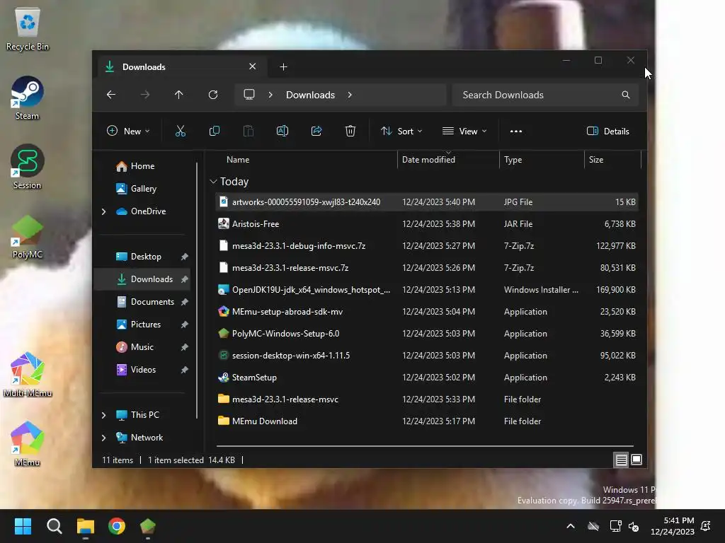Open taskbar Search
The height and width of the screenshot is (543, 725).
(x=54, y=526)
